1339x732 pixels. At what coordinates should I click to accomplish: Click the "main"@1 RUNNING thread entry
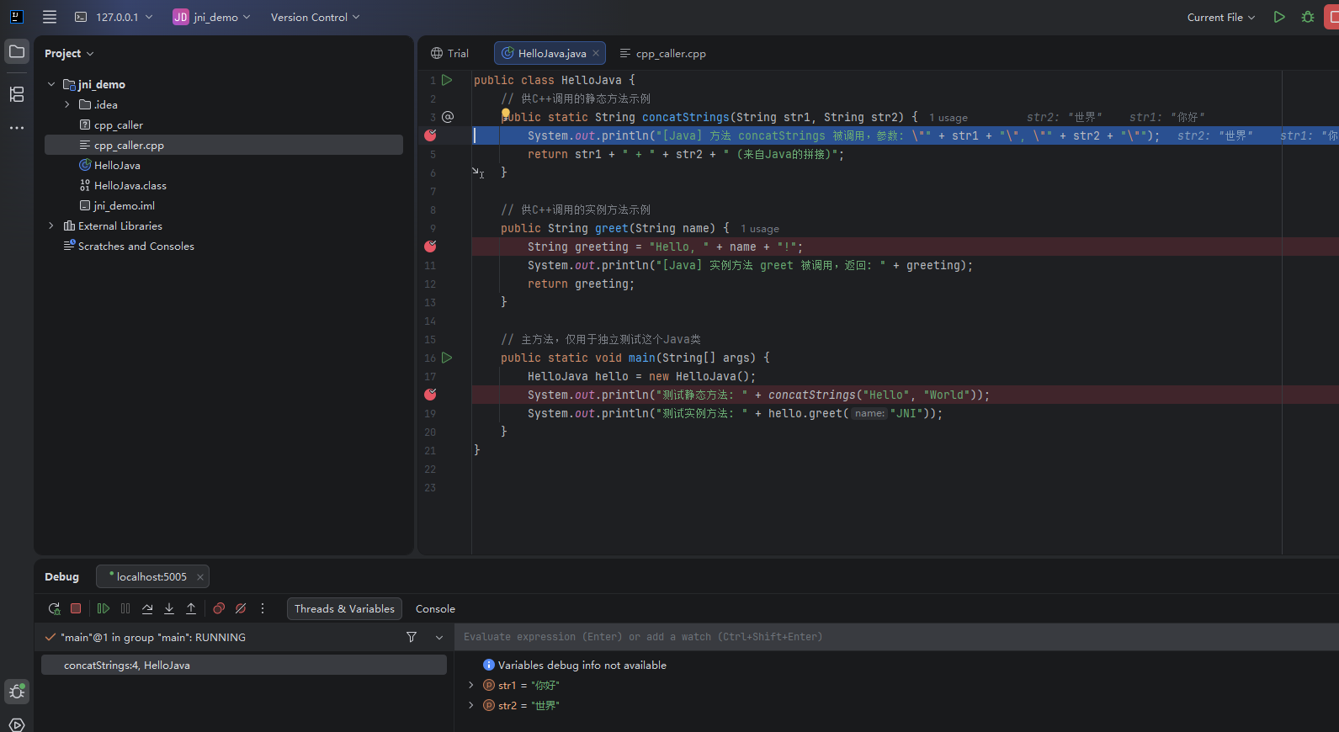click(x=153, y=637)
